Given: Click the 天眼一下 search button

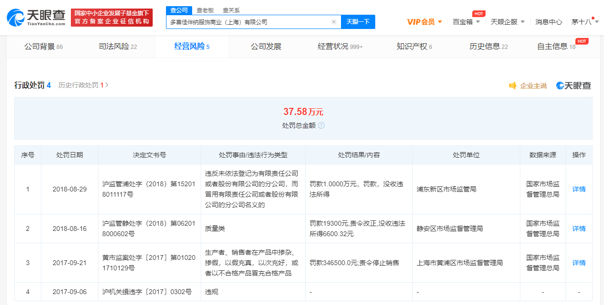Looking at the screenshot, I should tap(358, 22).
